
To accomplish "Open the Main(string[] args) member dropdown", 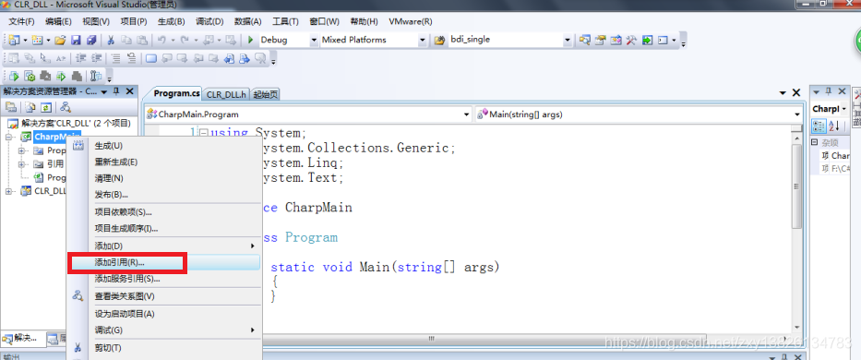I will 796,114.
